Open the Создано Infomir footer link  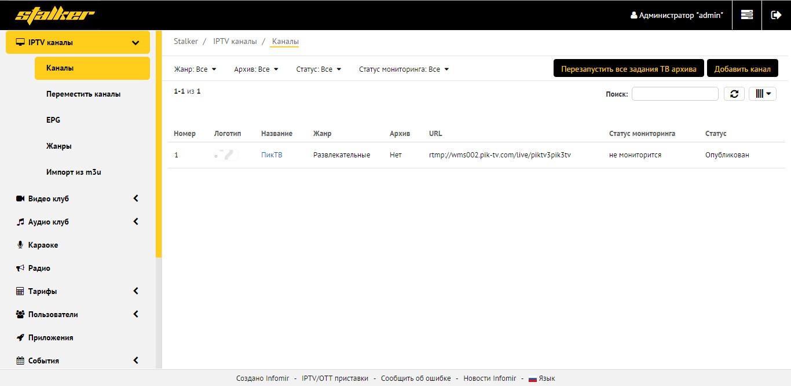[263, 378]
